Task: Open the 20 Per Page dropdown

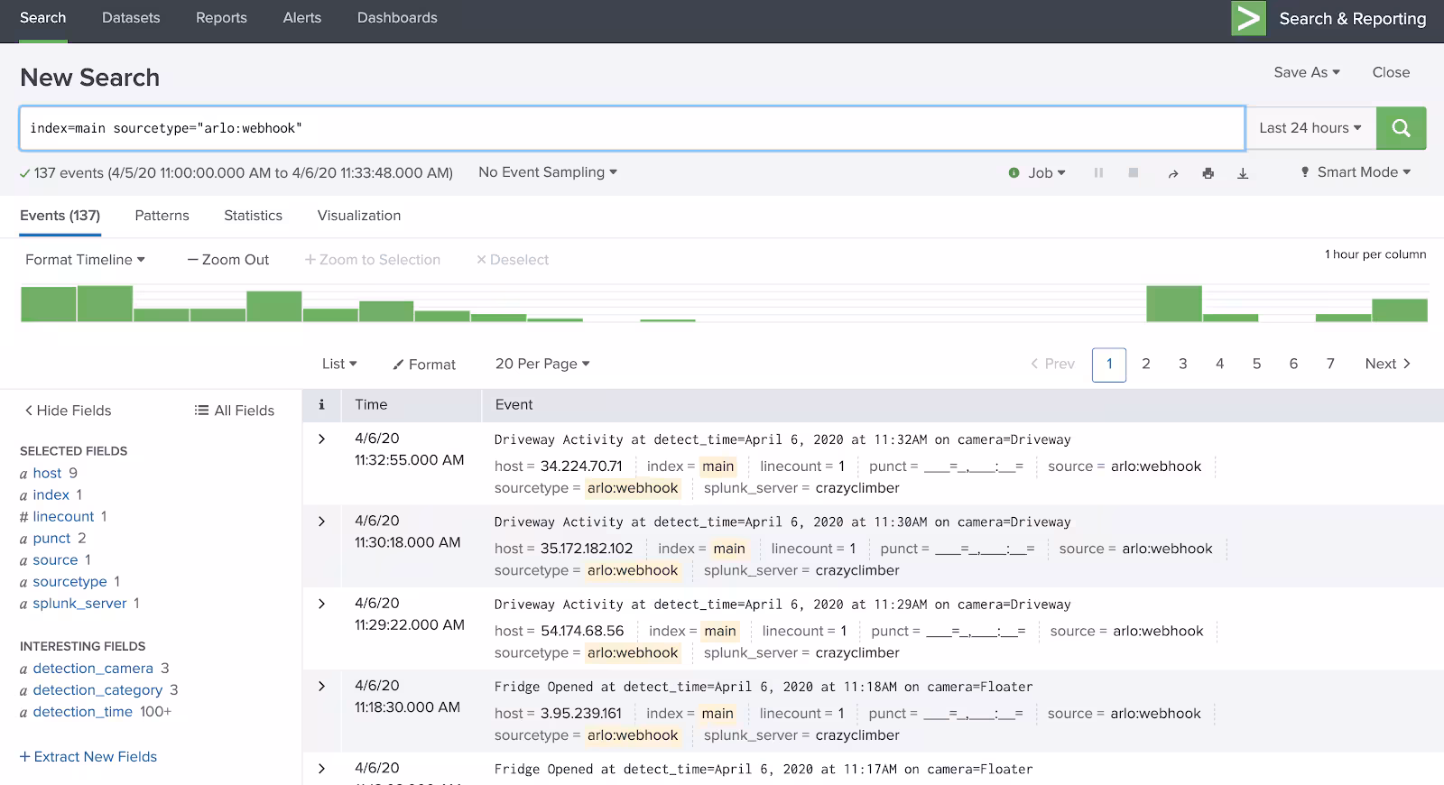Action: pos(541,364)
